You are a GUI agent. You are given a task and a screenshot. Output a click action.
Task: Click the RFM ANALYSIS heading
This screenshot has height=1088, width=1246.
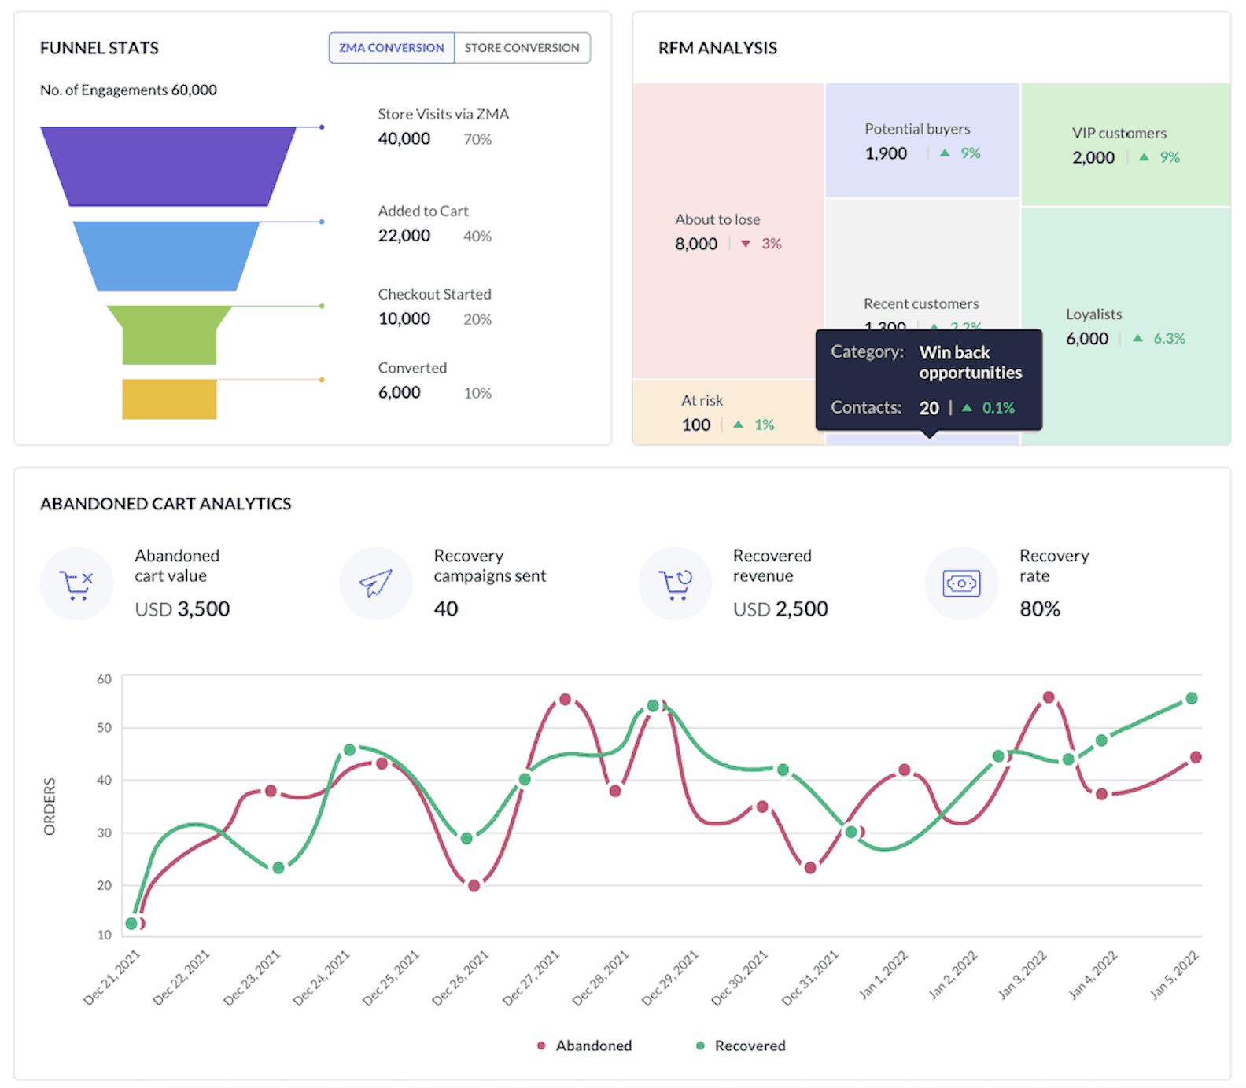pos(717,49)
